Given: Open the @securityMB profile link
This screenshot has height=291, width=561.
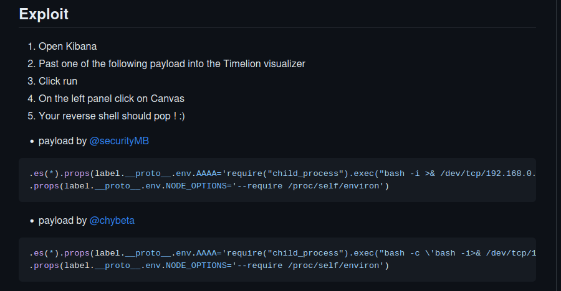Looking at the screenshot, I should [119, 141].
